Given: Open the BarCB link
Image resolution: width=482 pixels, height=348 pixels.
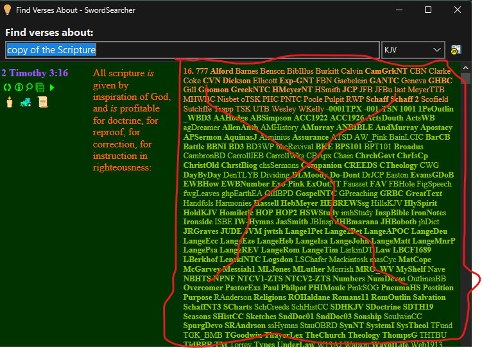Looking at the screenshot, I should [438, 137].
